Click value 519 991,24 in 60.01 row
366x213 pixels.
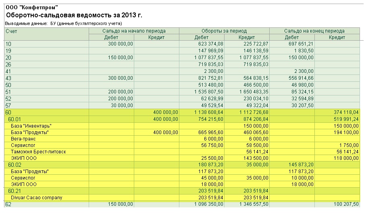click(346, 119)
